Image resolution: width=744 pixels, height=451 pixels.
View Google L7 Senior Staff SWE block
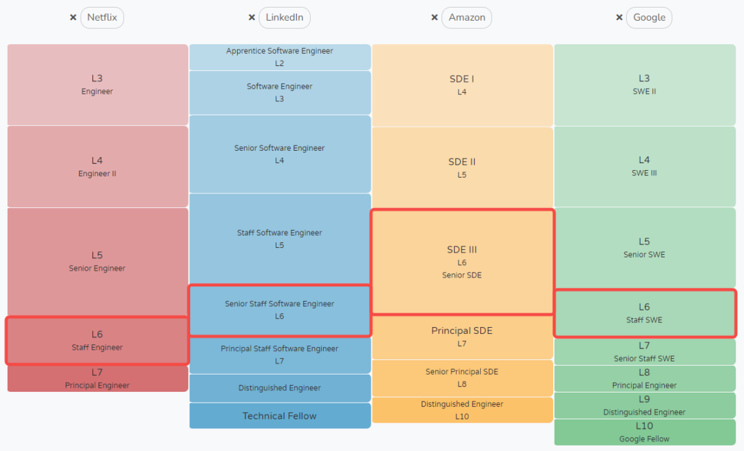[x=645, y=352]
